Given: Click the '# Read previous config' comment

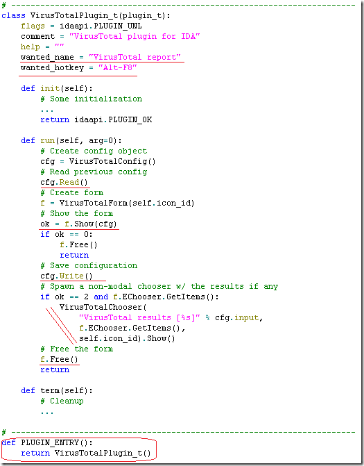Looking at the screenshot, I should click(94, 172).
